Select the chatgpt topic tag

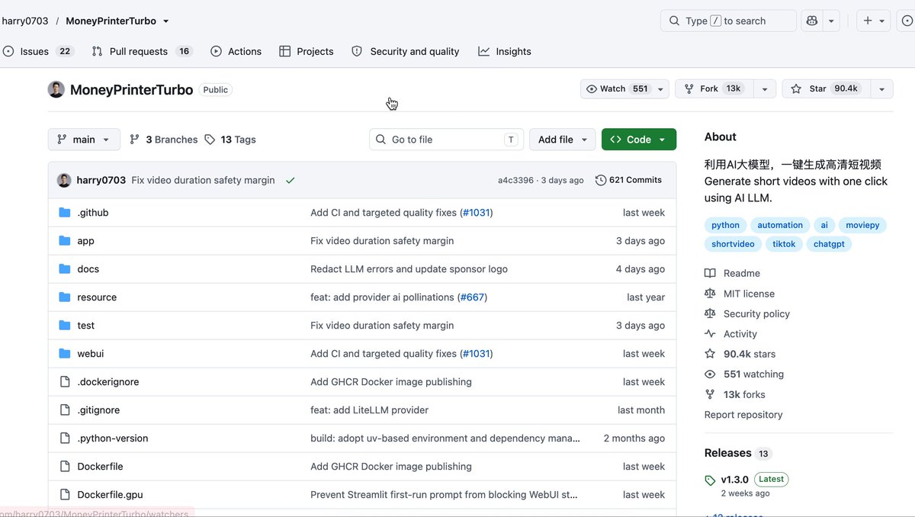click(x=829, y=244)
